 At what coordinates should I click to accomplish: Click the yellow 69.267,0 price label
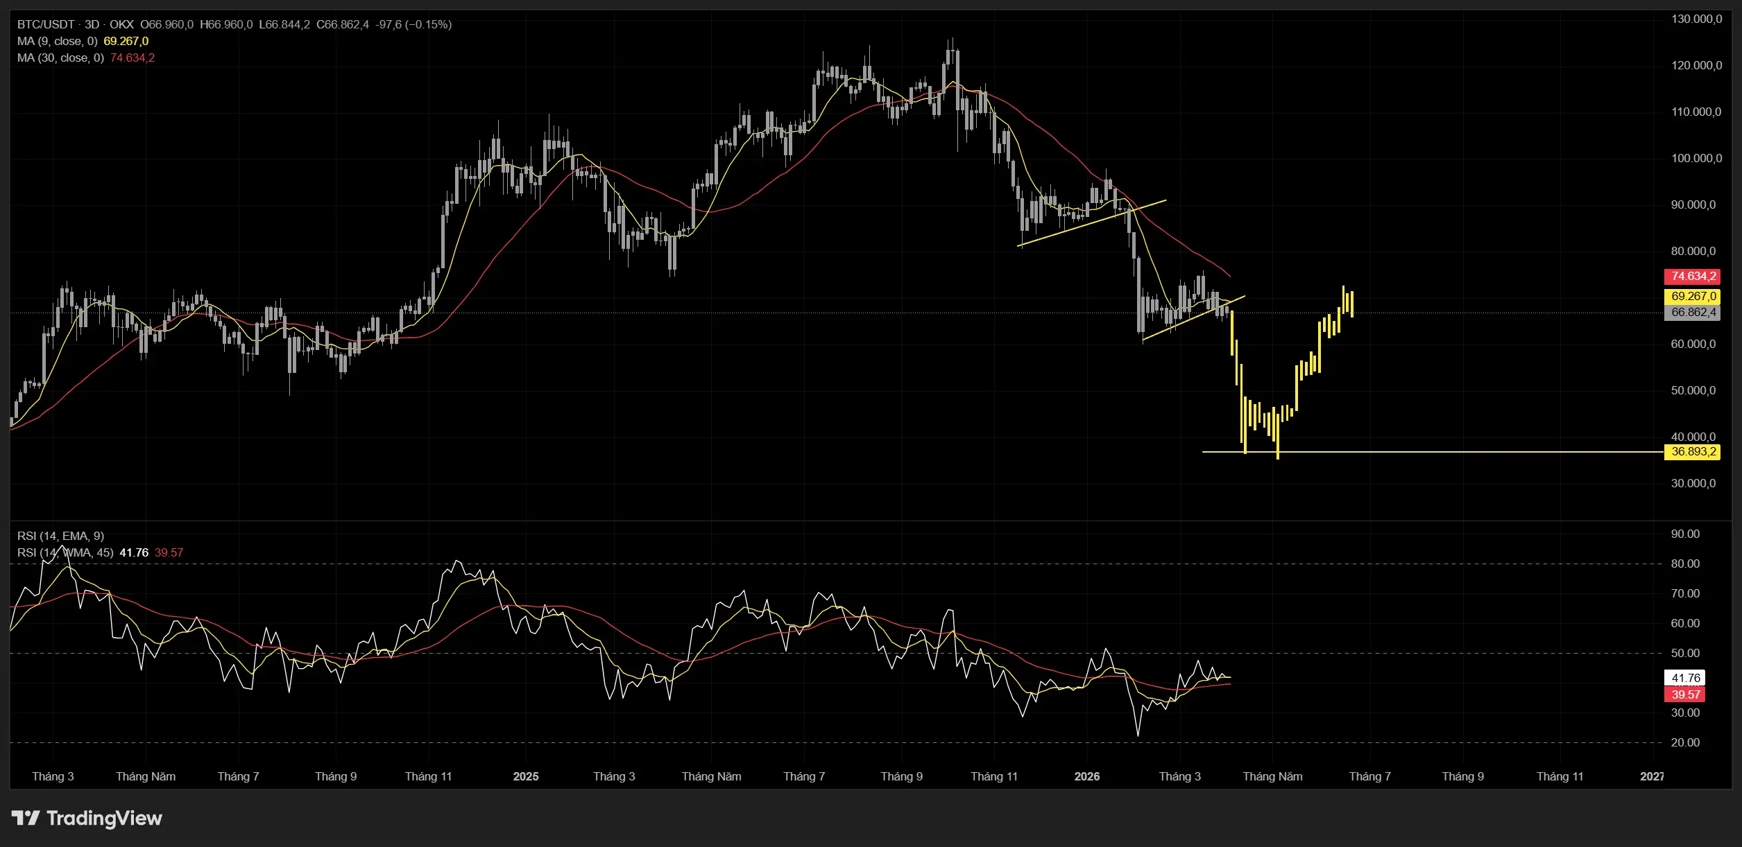tap(1692, 297)
